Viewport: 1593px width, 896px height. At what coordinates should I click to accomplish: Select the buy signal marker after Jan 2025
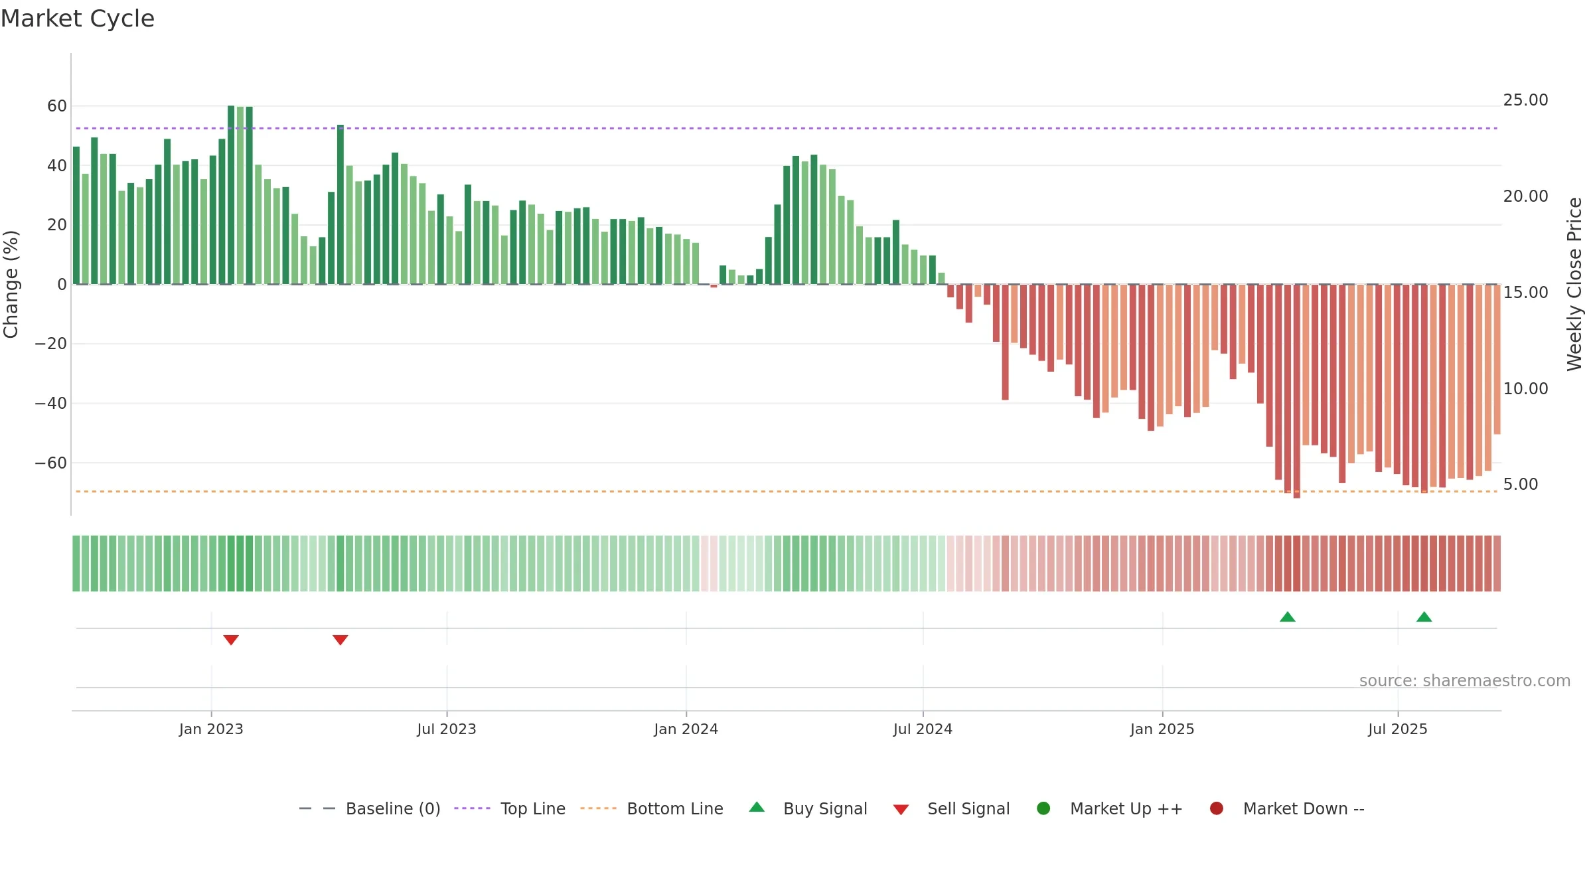[1288, 617]
